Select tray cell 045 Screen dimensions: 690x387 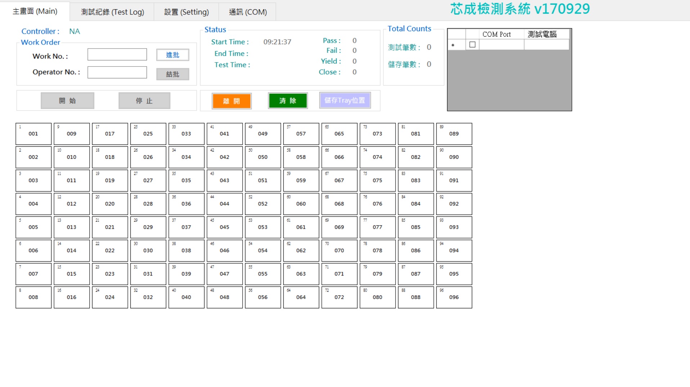[x=225, y=227]
